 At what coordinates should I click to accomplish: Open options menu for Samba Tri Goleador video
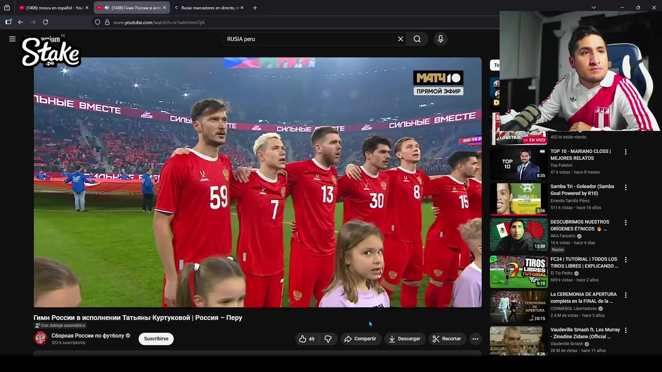(625, 187)
